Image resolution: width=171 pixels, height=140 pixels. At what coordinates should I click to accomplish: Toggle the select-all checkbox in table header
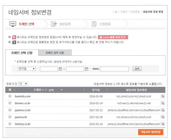click(10, 90)
